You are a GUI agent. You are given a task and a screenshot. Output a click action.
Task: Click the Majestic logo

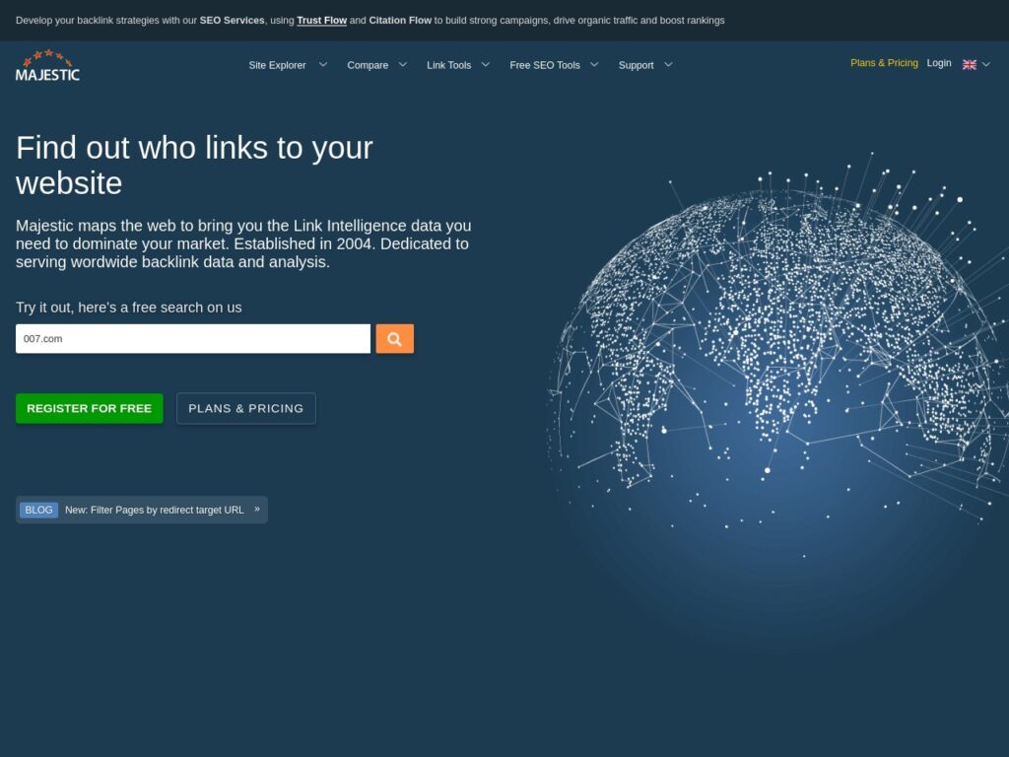coord(47,65)
